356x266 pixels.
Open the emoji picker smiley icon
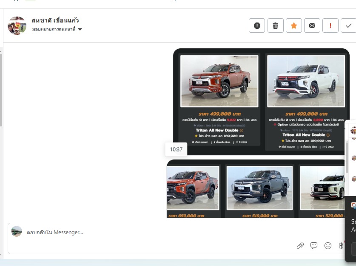(x=328, y=246)
